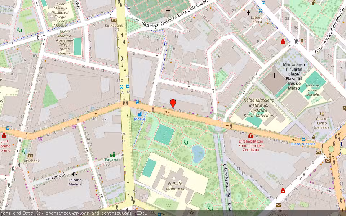Click the Pagazuri label
Viewport: 346px width, 216px height.
[x=112, y=159]
